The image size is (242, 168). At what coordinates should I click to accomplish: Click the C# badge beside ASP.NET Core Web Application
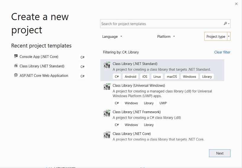pos(83,76)
